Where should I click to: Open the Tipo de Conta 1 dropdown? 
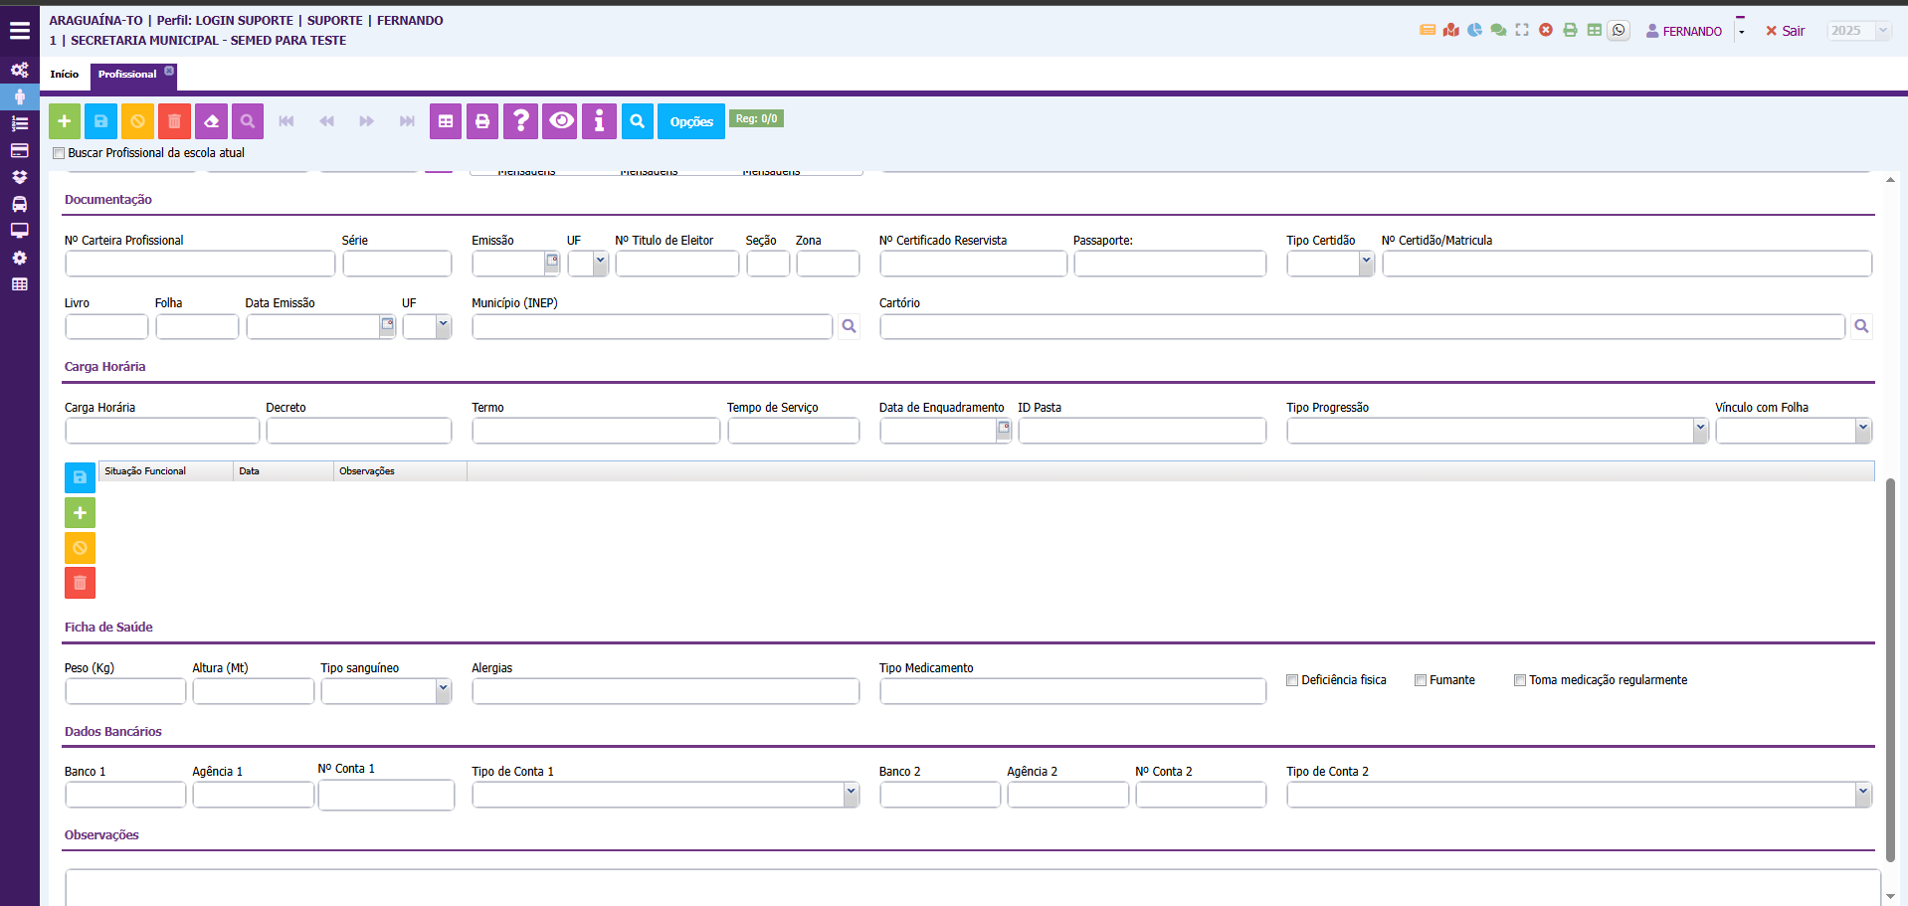coord(851,794)
